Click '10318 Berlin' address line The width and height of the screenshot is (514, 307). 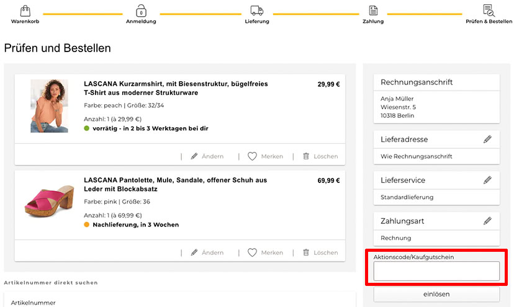pos(397,115)
